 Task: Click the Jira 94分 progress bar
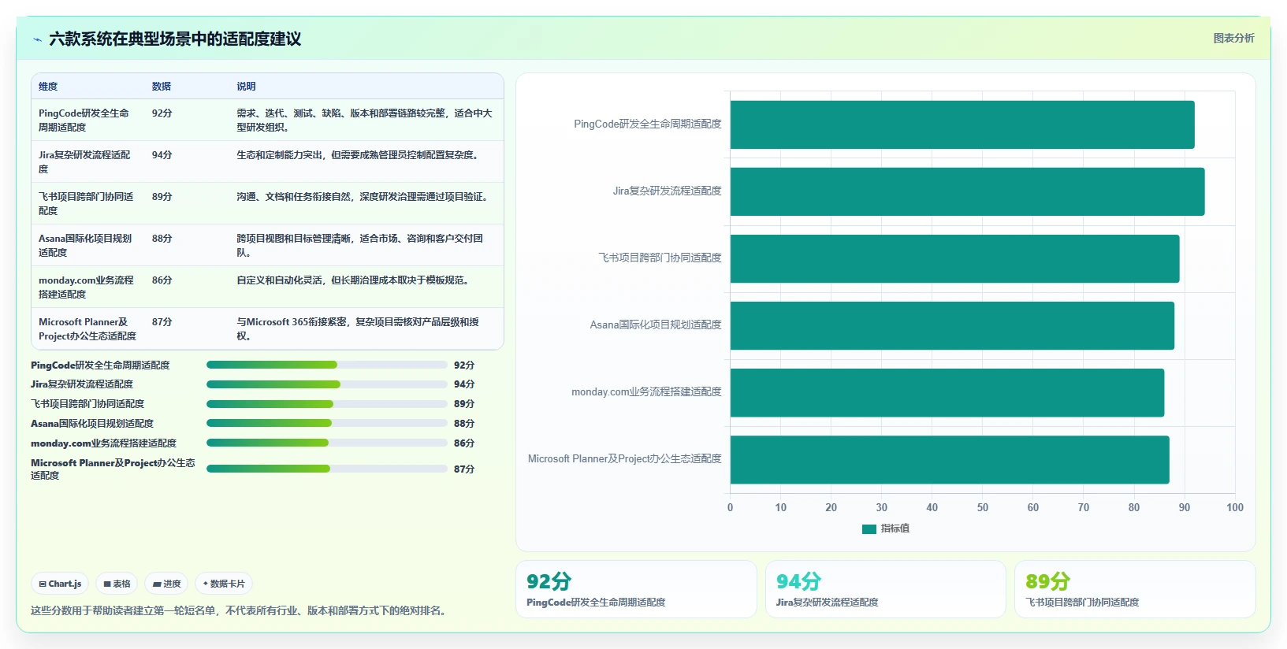(327, 384)
